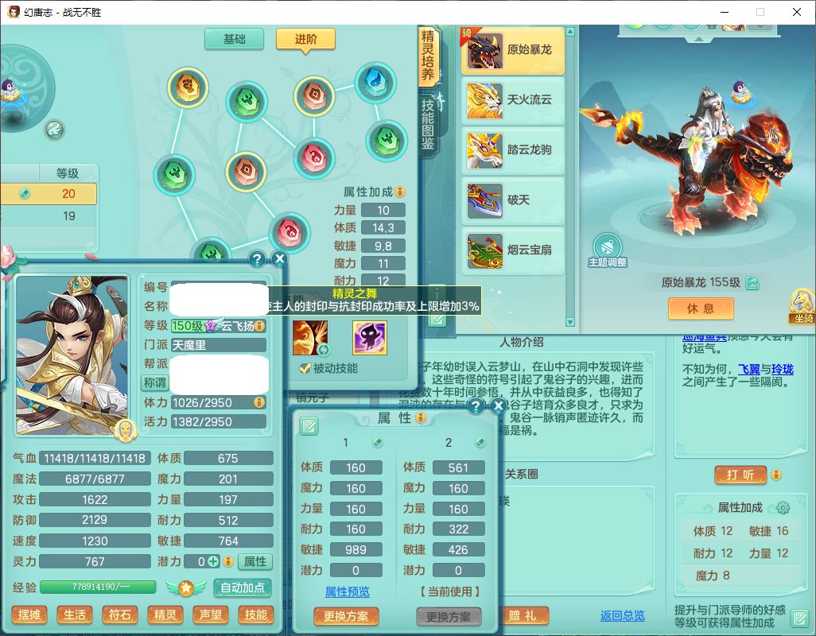This screenshot has height=636, width=816.
Task: Open the 飞翼 hyperlink
Action: (x=749, y=369)
